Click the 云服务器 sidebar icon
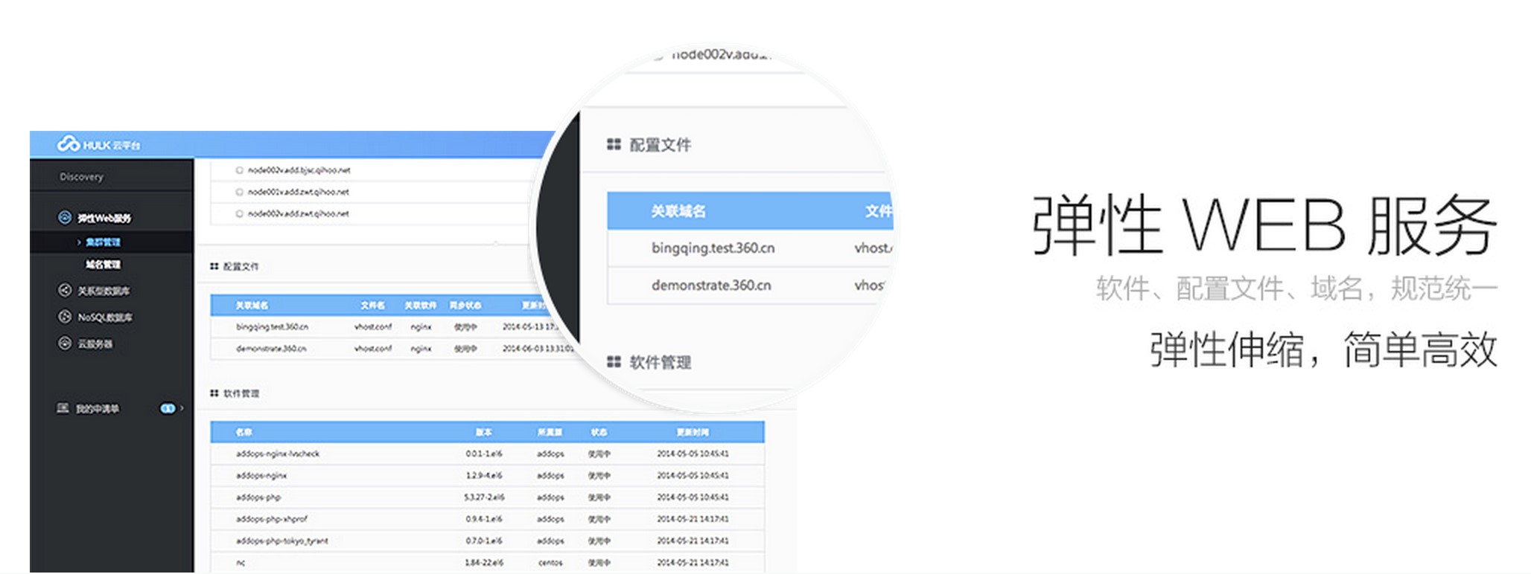Image resolution: width=1531 pixels, height=574 pixels. pos(65,343)
